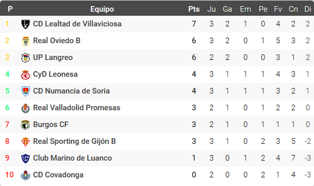Click the P position column header

[10, 9]
